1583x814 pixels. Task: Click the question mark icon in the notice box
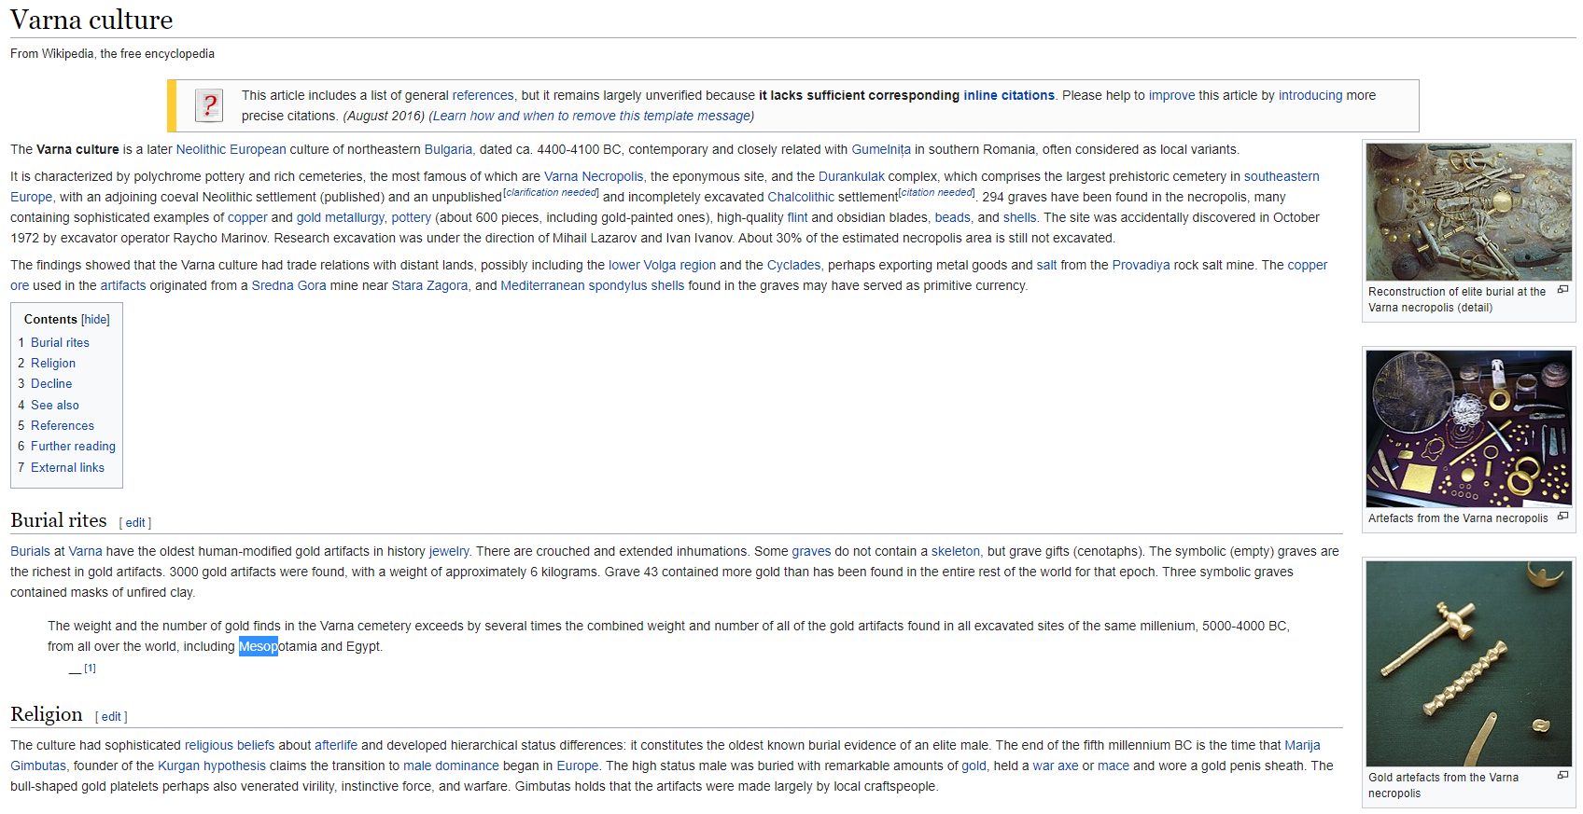click(x=209, y=105)
